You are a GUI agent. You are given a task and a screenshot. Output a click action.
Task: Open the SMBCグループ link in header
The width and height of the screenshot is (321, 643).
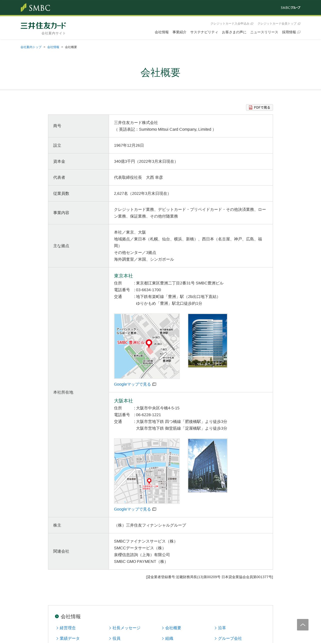click(290, 8)
